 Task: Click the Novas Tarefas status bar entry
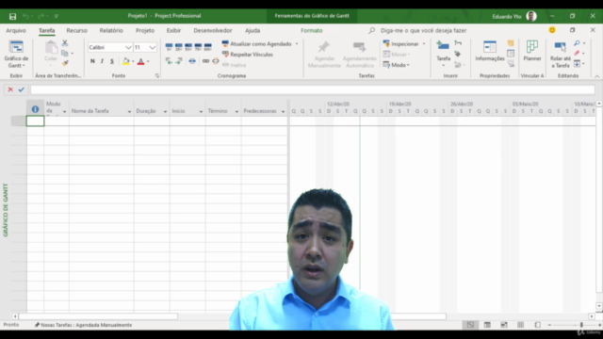point(83,325)
